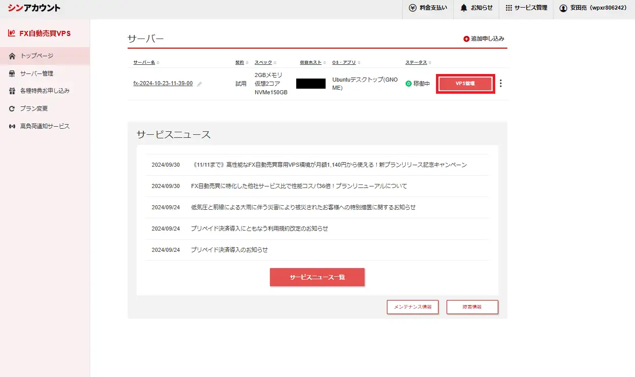Open notifications via the bell icon

click(464, 8)
